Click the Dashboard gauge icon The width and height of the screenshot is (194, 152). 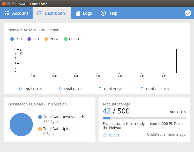40,13
